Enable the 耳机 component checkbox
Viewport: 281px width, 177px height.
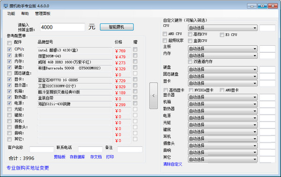point(9,121)
